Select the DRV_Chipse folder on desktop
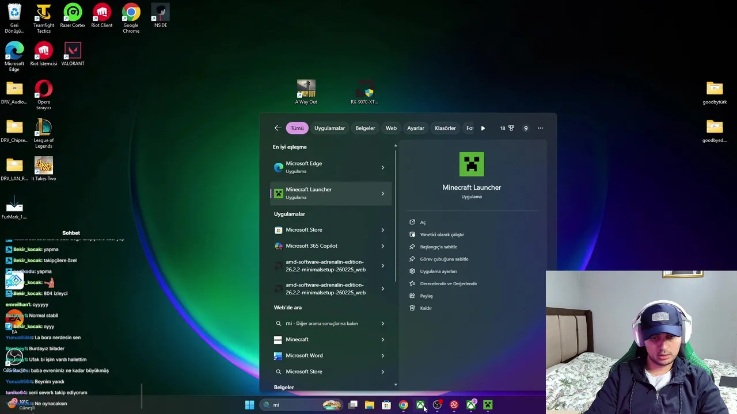 click(14, 131)
